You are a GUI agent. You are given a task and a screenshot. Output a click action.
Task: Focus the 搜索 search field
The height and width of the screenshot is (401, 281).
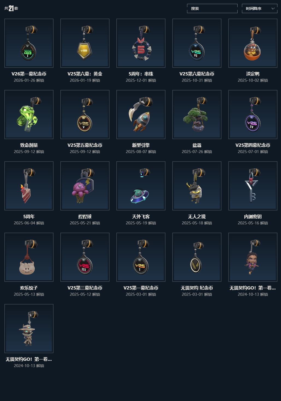point(212,8)
